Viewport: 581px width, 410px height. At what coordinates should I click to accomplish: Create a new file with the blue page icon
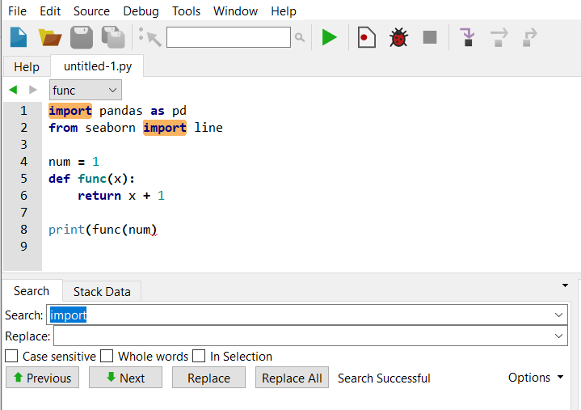[19, 37]
